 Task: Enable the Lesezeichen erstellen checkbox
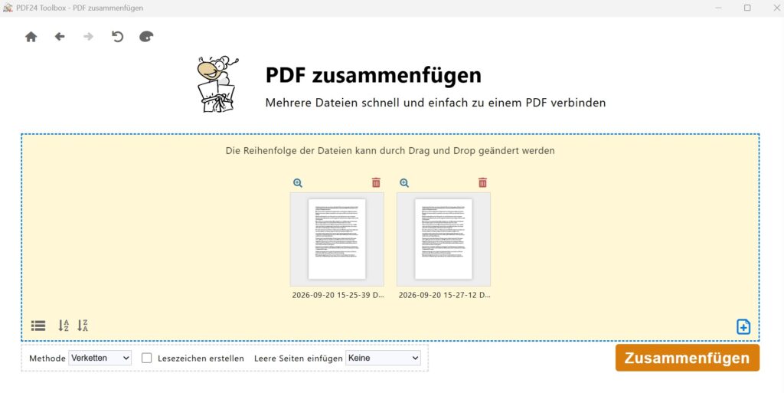146,358
